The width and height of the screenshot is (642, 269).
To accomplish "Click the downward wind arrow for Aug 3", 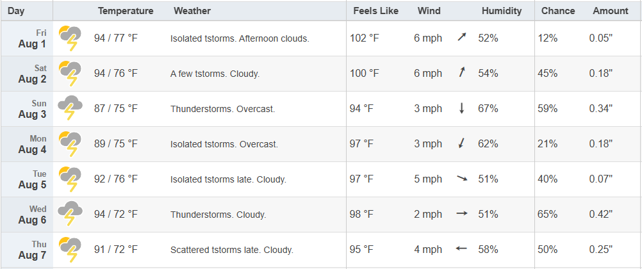I will [462, 108].
